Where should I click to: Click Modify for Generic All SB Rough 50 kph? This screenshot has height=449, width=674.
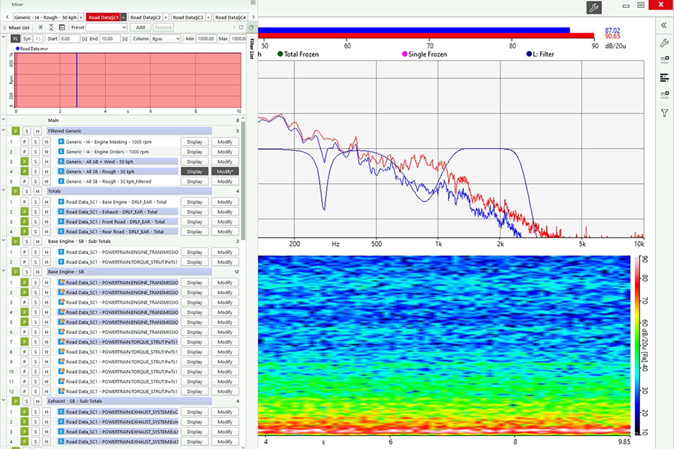click(225, 172)
